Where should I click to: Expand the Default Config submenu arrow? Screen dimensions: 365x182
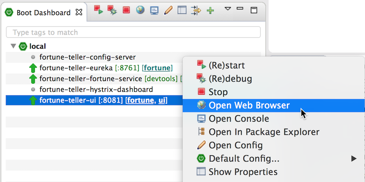[x=354, y=159]
